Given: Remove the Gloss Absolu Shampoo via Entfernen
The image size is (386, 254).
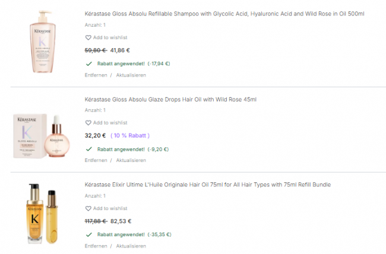Looking at the screenshot, I should pyautogui.click(x=96, y=75).
